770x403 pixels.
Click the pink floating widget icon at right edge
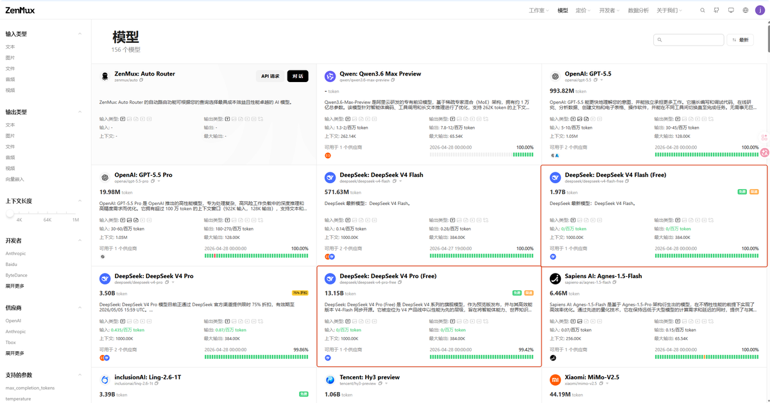point(764,152)
